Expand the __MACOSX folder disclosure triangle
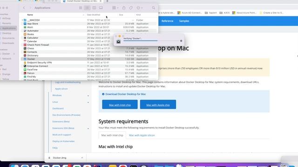The width and height of the screenshot is (298, 167). pos(22,20)
